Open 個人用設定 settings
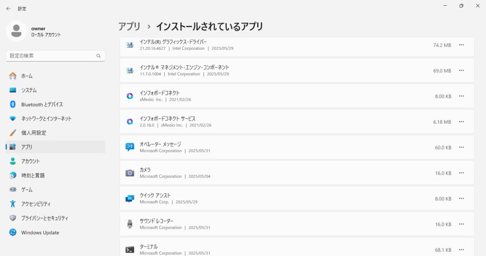 point(56,133)
